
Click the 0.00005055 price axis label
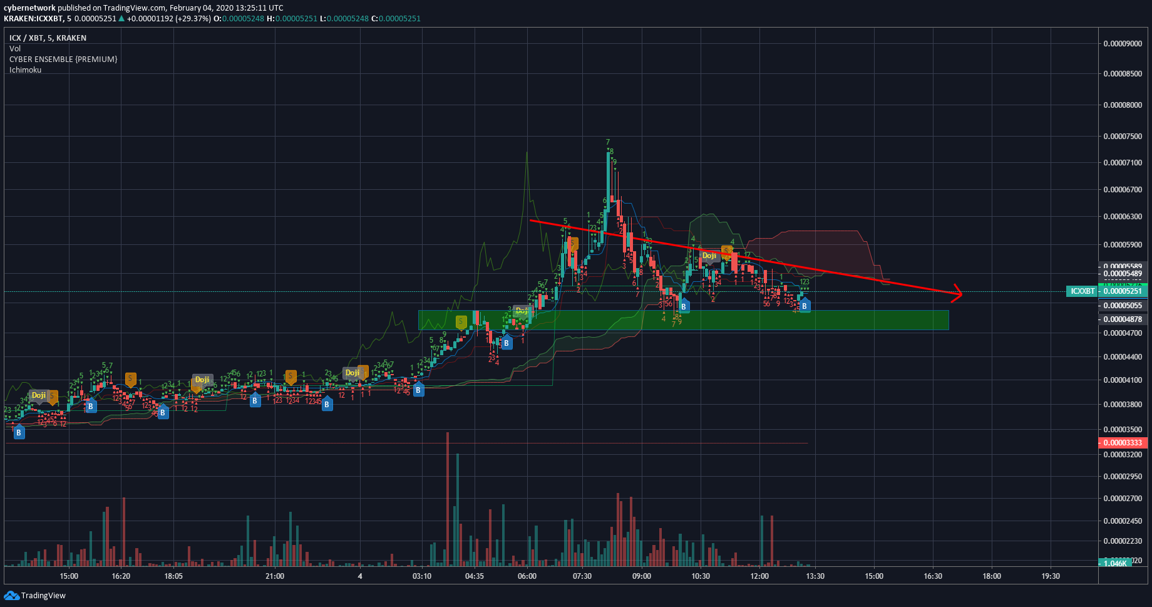coord(1123,306)
